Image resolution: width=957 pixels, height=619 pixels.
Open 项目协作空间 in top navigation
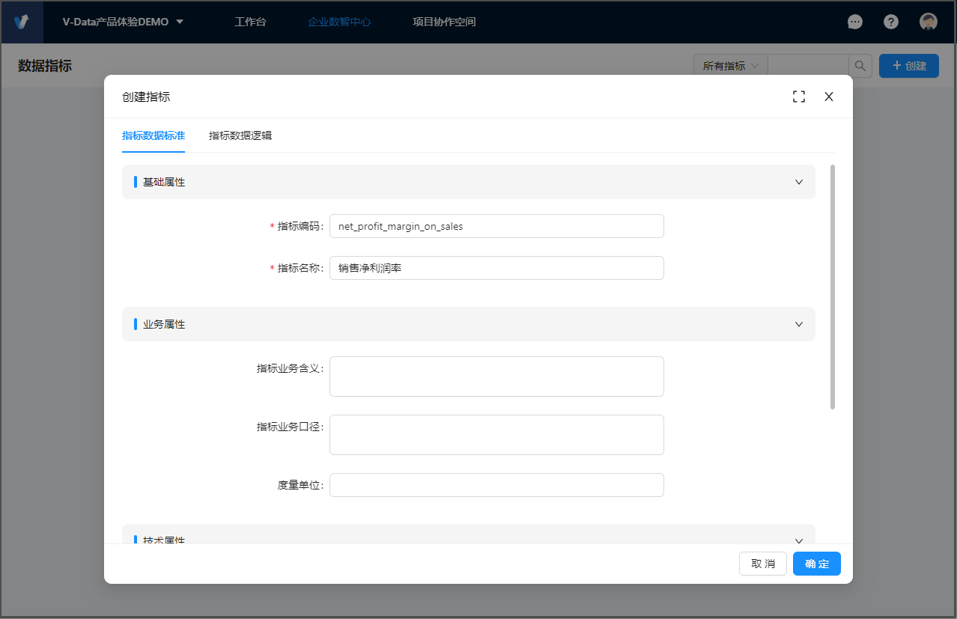(444, 22)
